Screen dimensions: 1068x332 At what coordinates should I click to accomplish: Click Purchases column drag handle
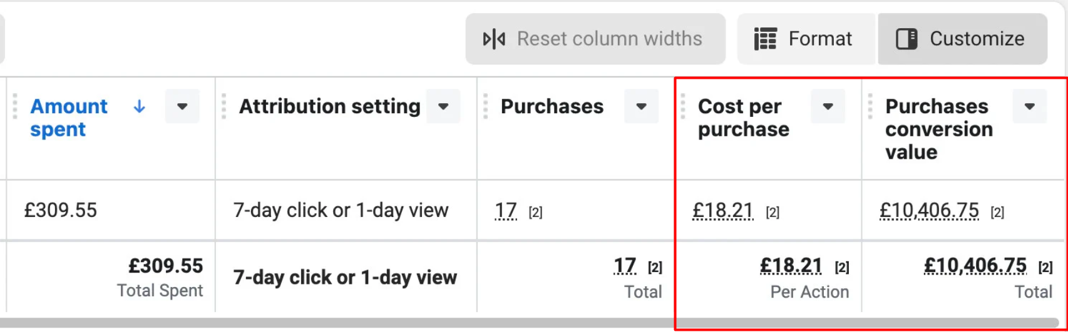[485, 107]
